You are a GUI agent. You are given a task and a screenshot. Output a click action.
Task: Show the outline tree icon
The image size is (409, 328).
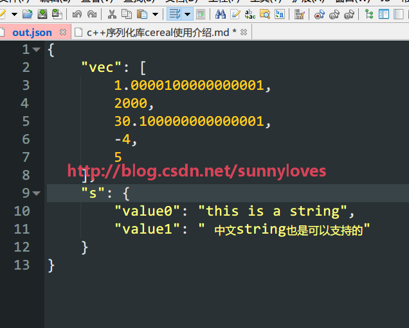coord(369,14)
